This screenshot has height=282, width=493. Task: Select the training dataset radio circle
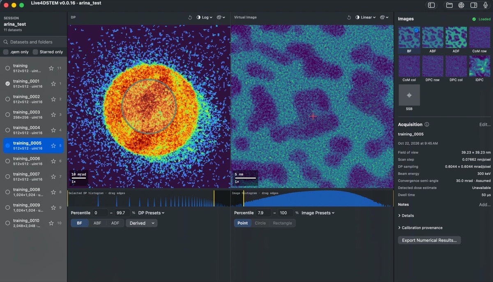pos(7,68)
